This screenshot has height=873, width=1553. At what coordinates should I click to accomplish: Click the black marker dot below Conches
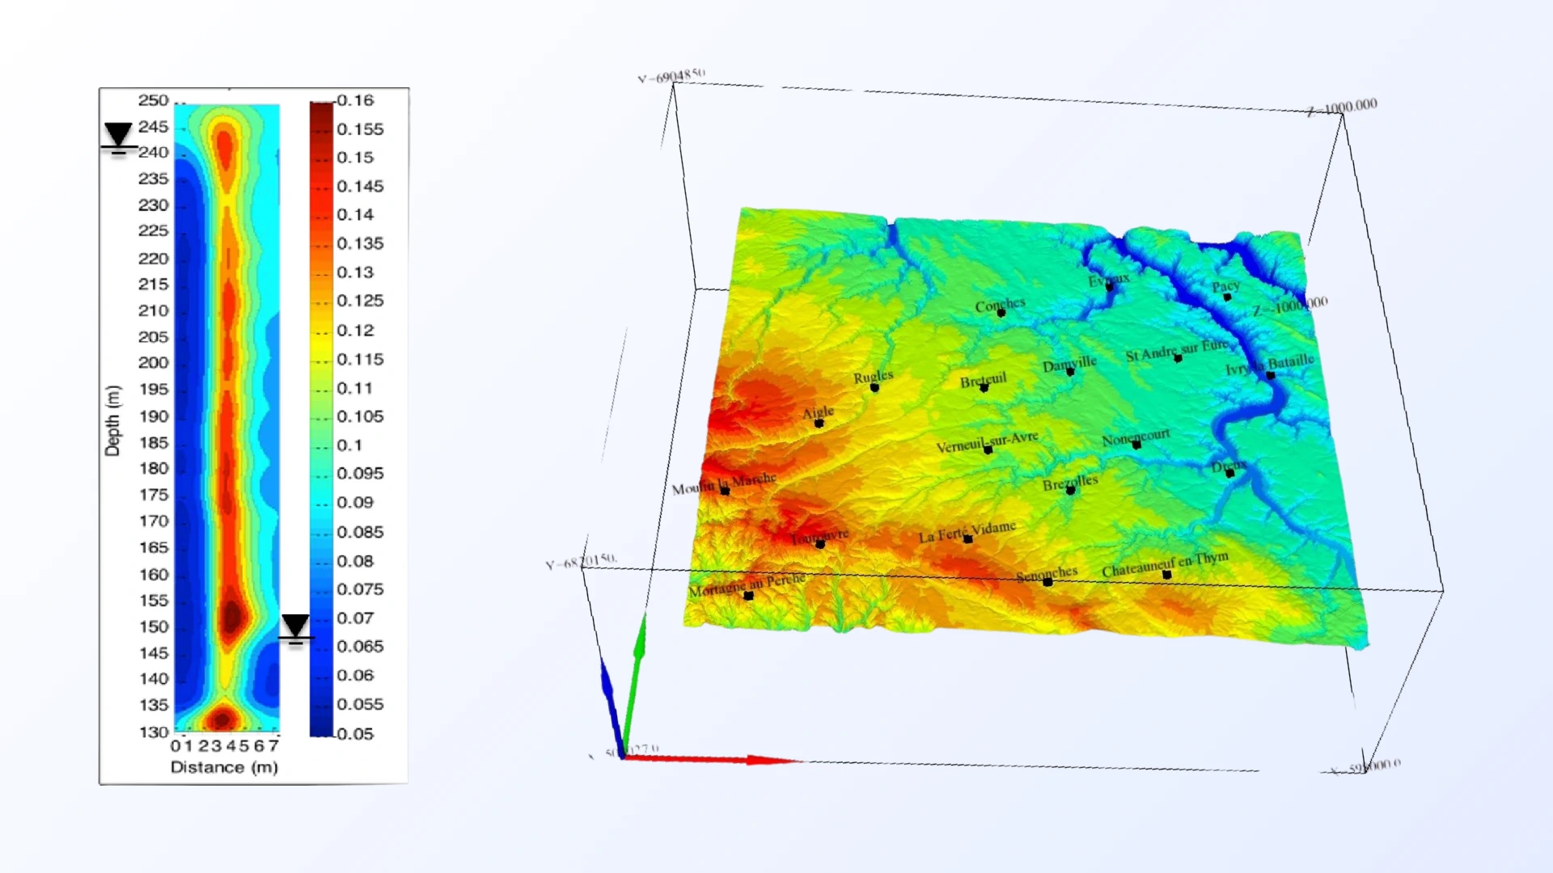click(x=1001, y=313)
